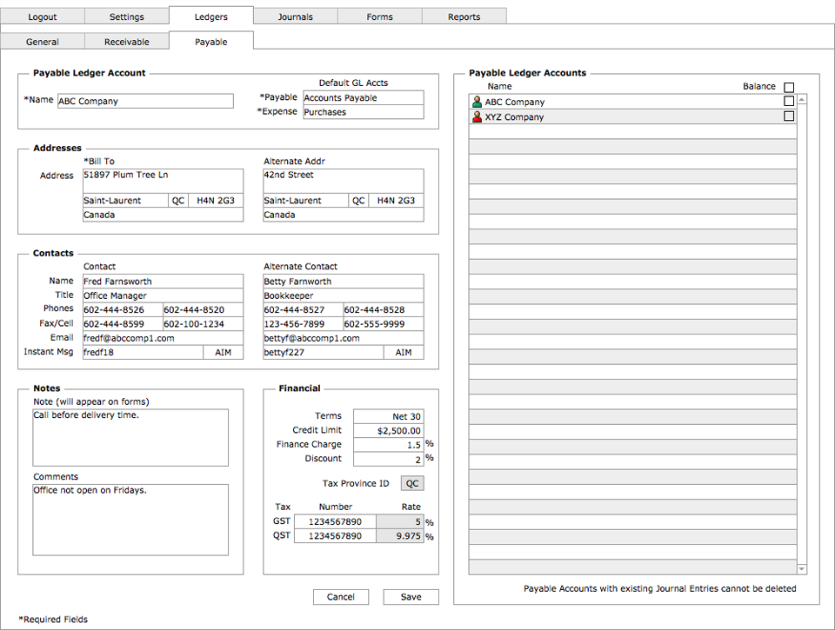Select ABC Company in ledger accounts list
The height and width of the screenshot is (630, 835).
632,102
